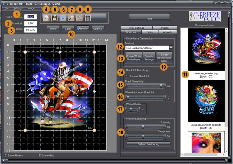Viewport: 233px width, 164px height.
Task: Click the Black Sensitivity value '94'
Action: click(168, 86)
